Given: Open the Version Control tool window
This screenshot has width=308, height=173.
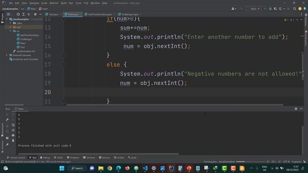Looking at the screenshot, I should [16, 158].
